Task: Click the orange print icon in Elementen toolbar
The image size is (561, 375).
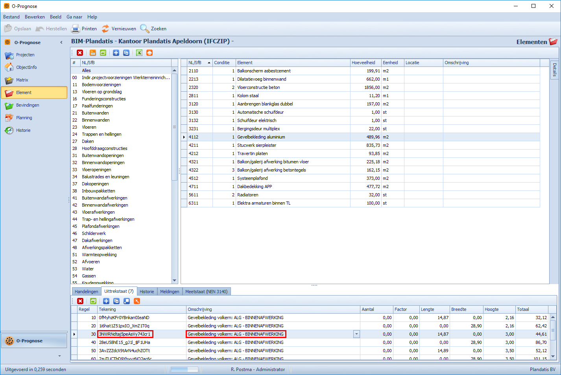Action: pyautogui.click(x=149, y=53)
